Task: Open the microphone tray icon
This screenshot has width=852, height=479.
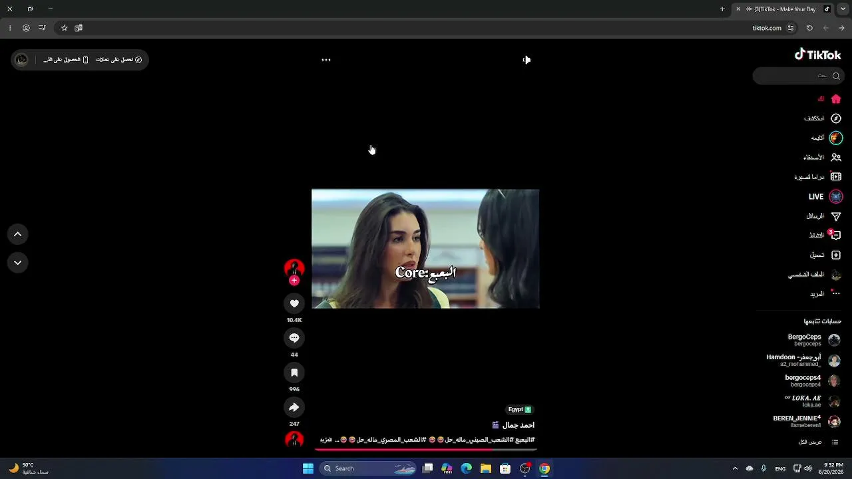Action: point(763,468)
